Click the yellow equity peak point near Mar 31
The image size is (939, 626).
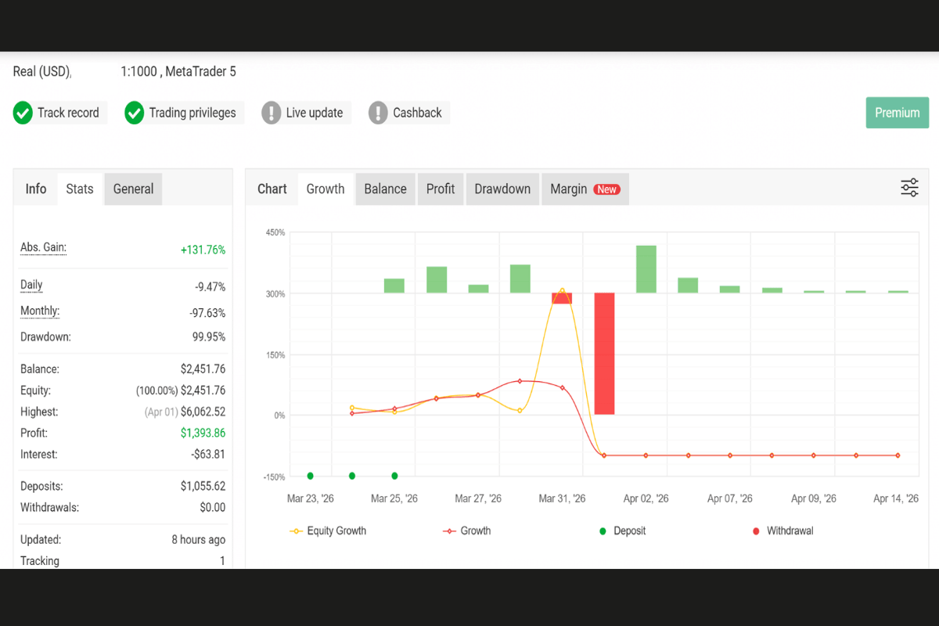pyautogui.click(x=562, y=290)
